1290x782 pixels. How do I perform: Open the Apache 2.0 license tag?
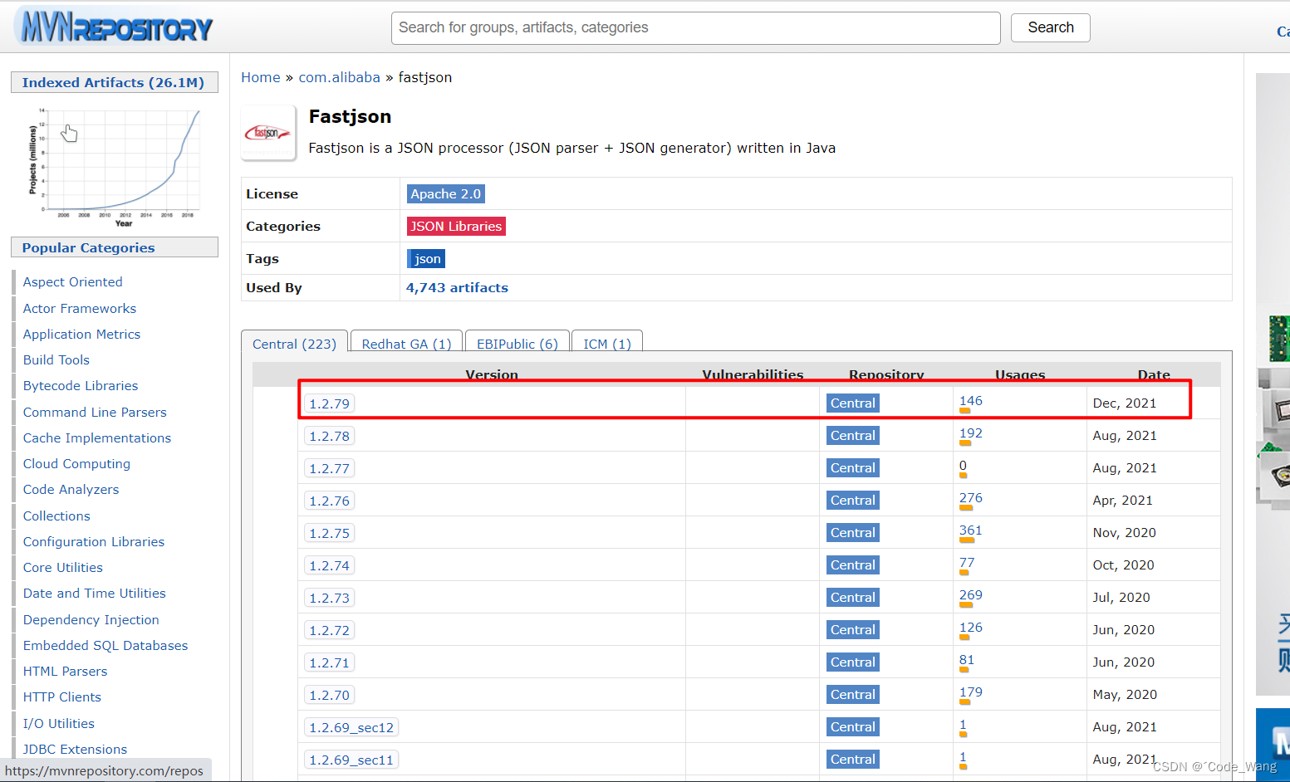coord(445,193)
